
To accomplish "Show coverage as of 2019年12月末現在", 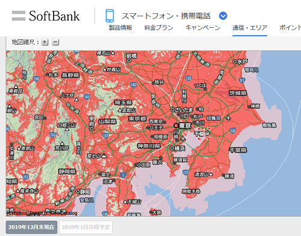I will [31, 228].
